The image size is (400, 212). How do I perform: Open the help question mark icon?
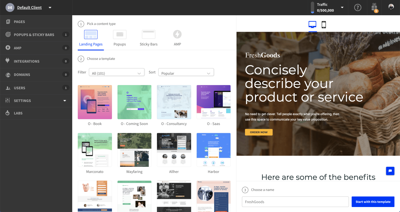coord(357,7)
